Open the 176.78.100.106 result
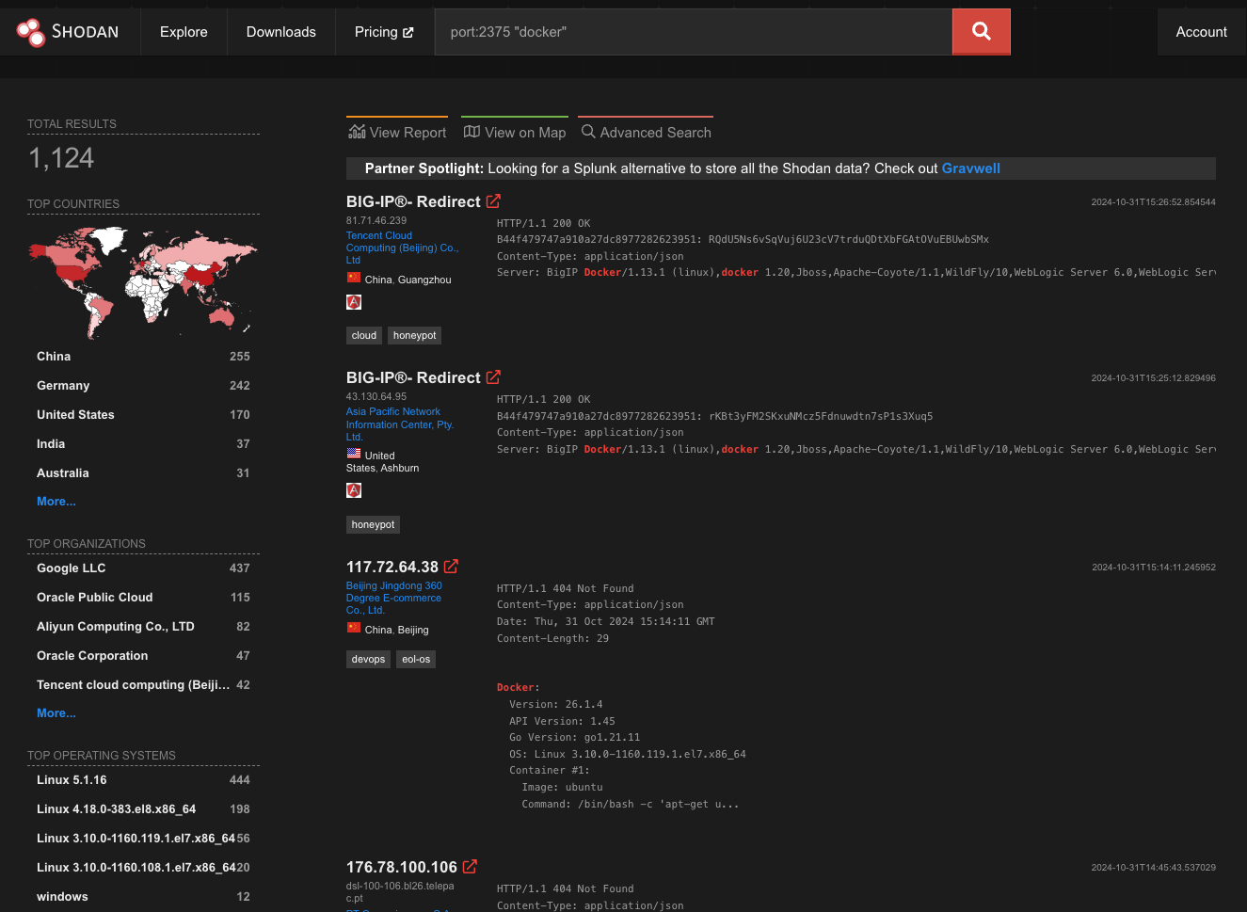Screen dimensions: 1247x912 [x=402, y=867]
